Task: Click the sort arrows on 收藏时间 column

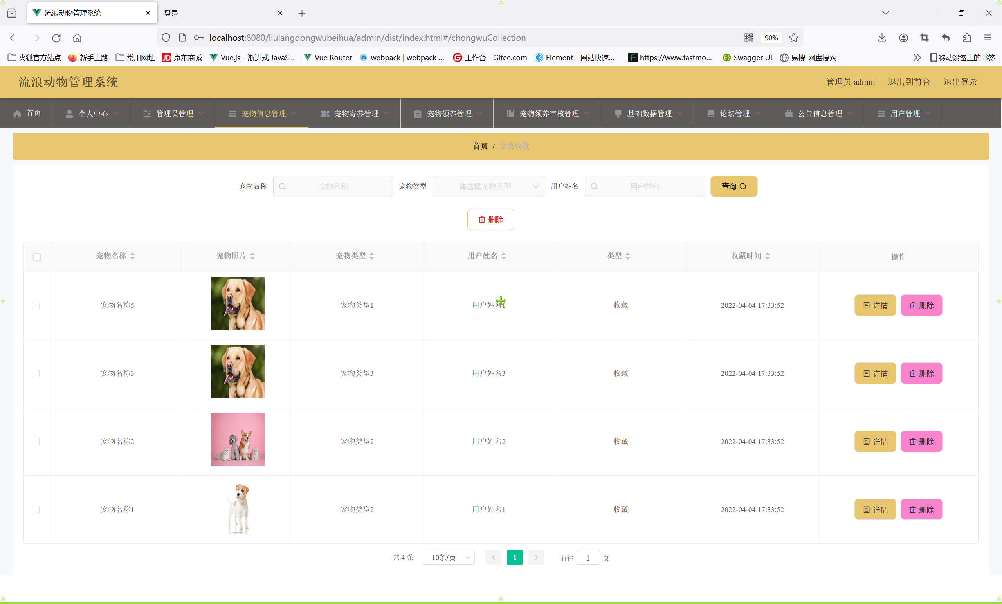Action: pyautogui.click(x=768, y=256)
